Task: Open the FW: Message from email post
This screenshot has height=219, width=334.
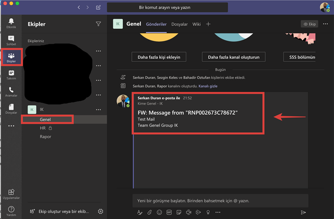Action: pos(187,113)
